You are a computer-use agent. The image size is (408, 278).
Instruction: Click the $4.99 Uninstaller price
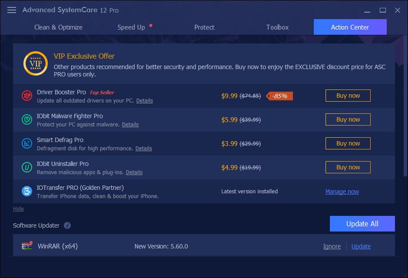point(229,168)
